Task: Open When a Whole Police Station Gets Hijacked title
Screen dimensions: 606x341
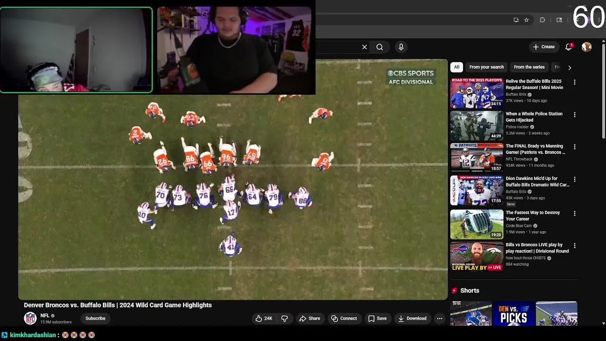Action: (x=534, y=117)
